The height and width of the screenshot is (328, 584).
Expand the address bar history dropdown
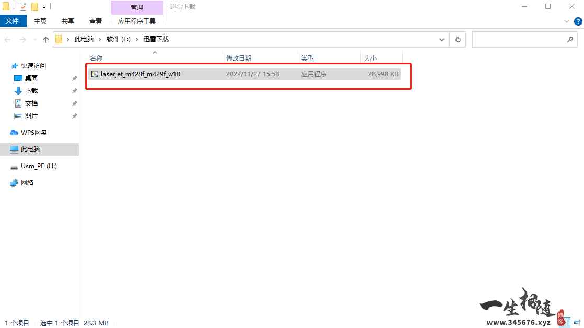click(x=442, y=40)
